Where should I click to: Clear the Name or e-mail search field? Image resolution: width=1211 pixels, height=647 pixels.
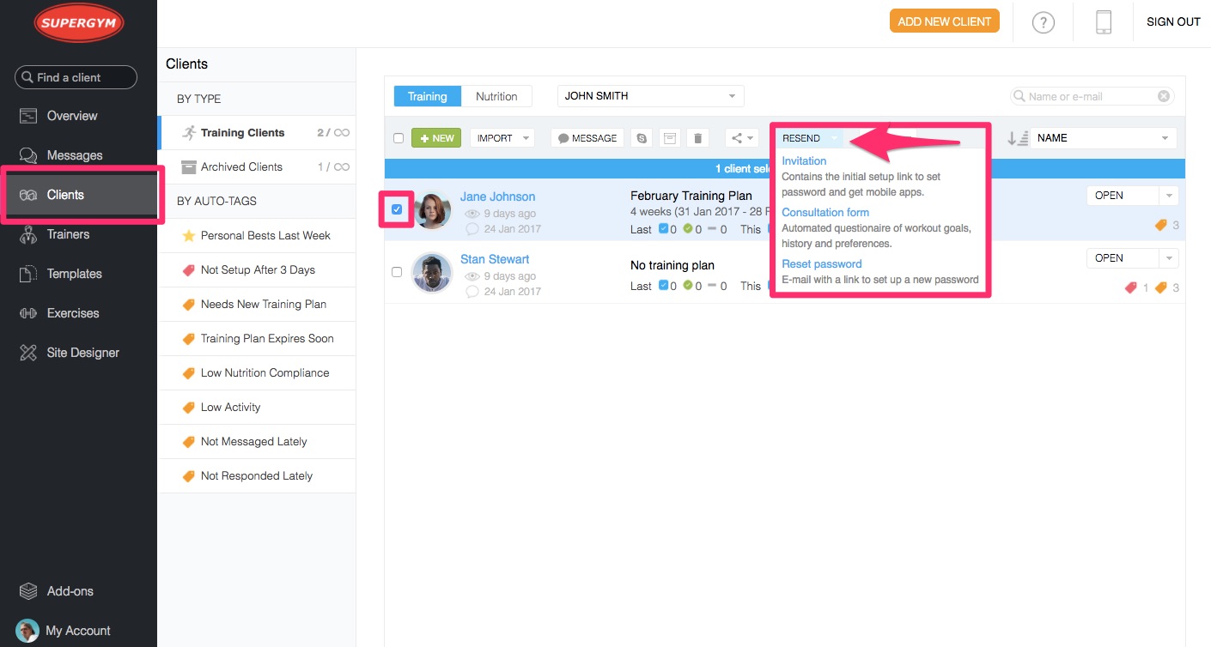point(1164,96)
